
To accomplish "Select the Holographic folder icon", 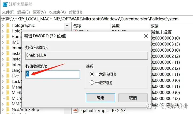I will click(8, 25).
